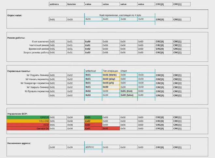Click the float-переменная 4 byte description text

[120, 15]
